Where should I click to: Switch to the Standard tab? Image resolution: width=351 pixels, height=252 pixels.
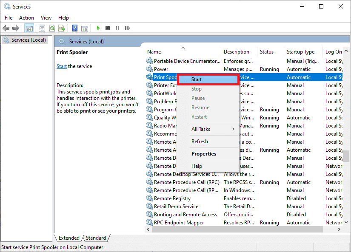96,238
